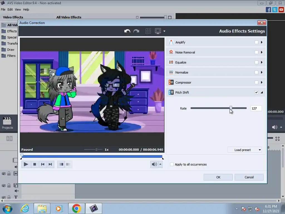
Task: Click the Rate value field showing 127
Action: [x=256, y=108]
